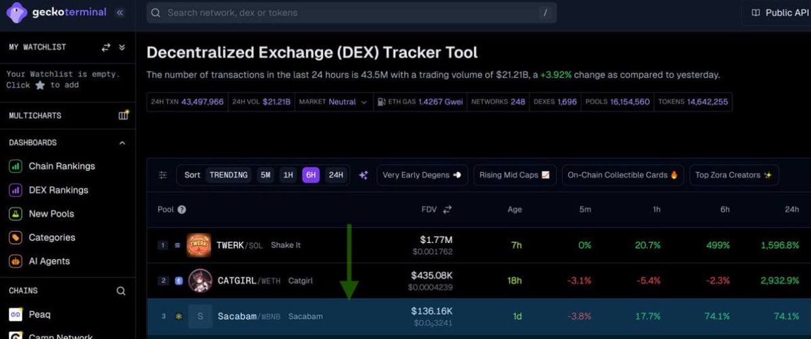
Task: Click the Networks 248 stat
Action: tap(498, 102)
